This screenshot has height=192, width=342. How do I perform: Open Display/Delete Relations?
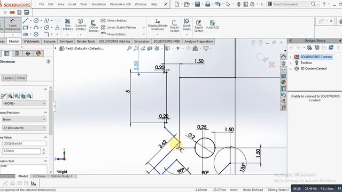point(158,25)
